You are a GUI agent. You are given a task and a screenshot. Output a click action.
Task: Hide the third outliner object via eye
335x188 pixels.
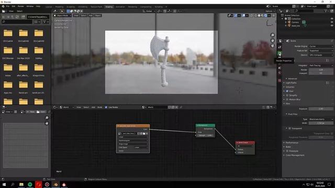(x=332, y=26)
